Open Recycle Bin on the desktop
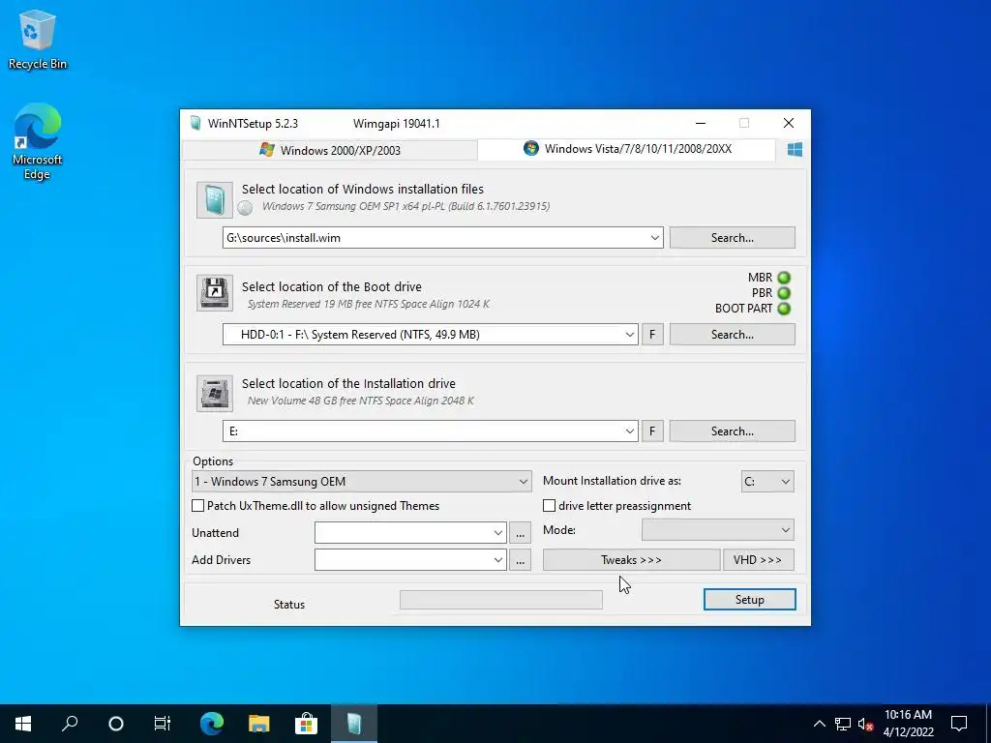The image size is (991, 743). click(x=38, y=41)
